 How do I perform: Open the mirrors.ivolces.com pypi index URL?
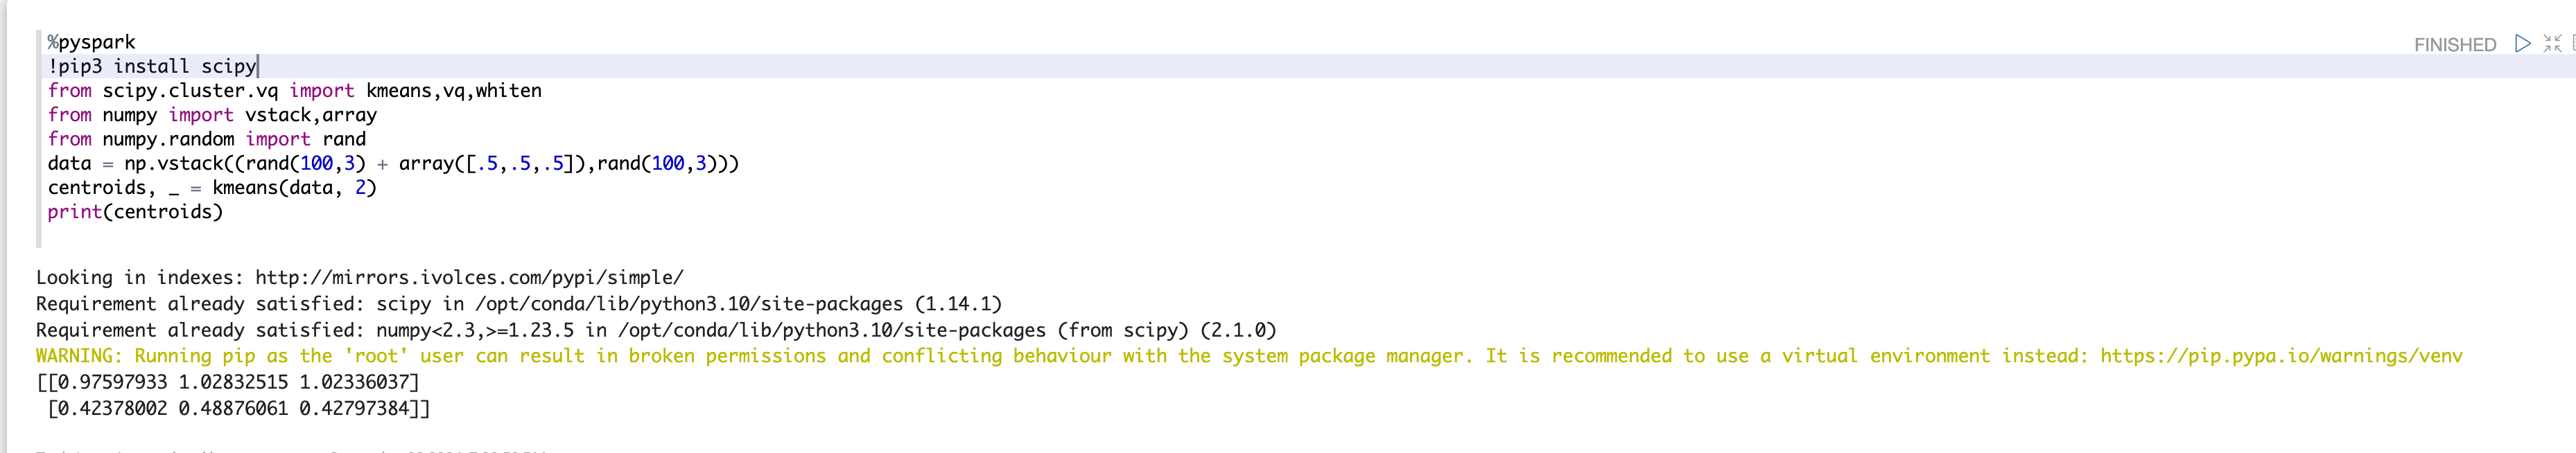[x=469, y=278]
